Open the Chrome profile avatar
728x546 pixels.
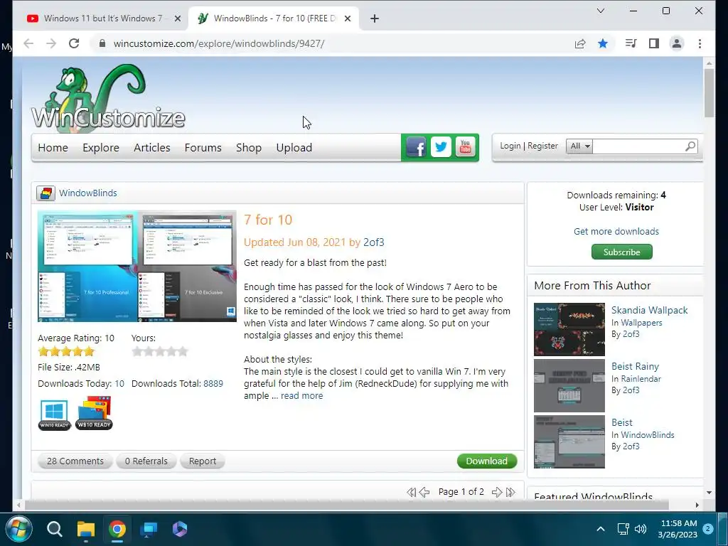pyautogui.click(x=677, y=43)
